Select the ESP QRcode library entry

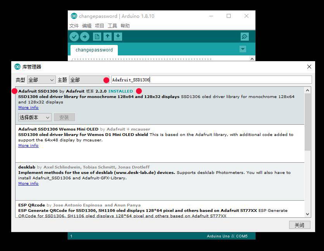160,209
